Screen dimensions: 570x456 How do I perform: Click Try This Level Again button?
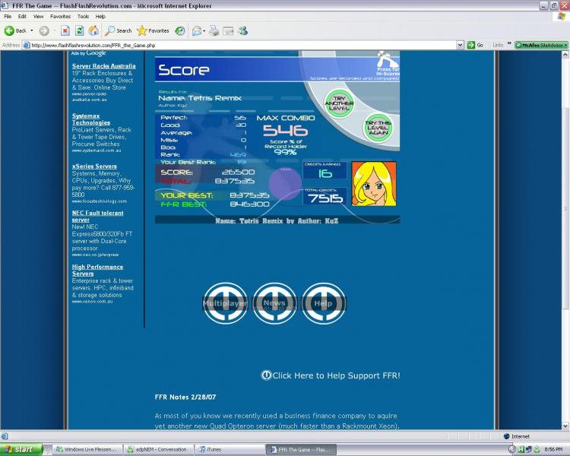pyautogui.click(x=378, y=128)
